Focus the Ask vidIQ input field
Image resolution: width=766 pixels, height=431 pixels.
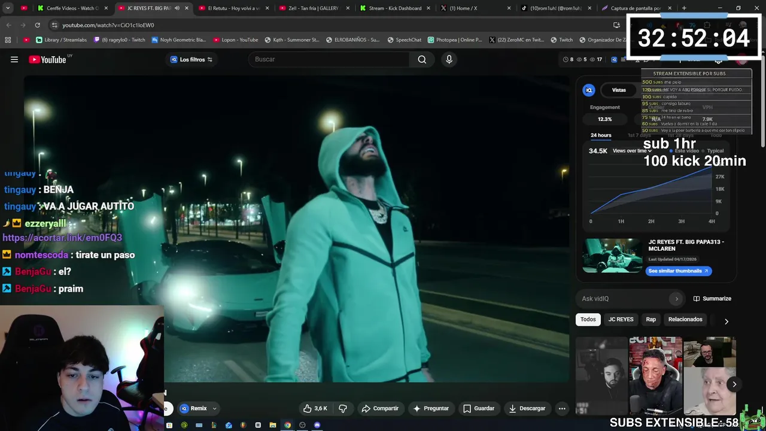tap(624, 299)
